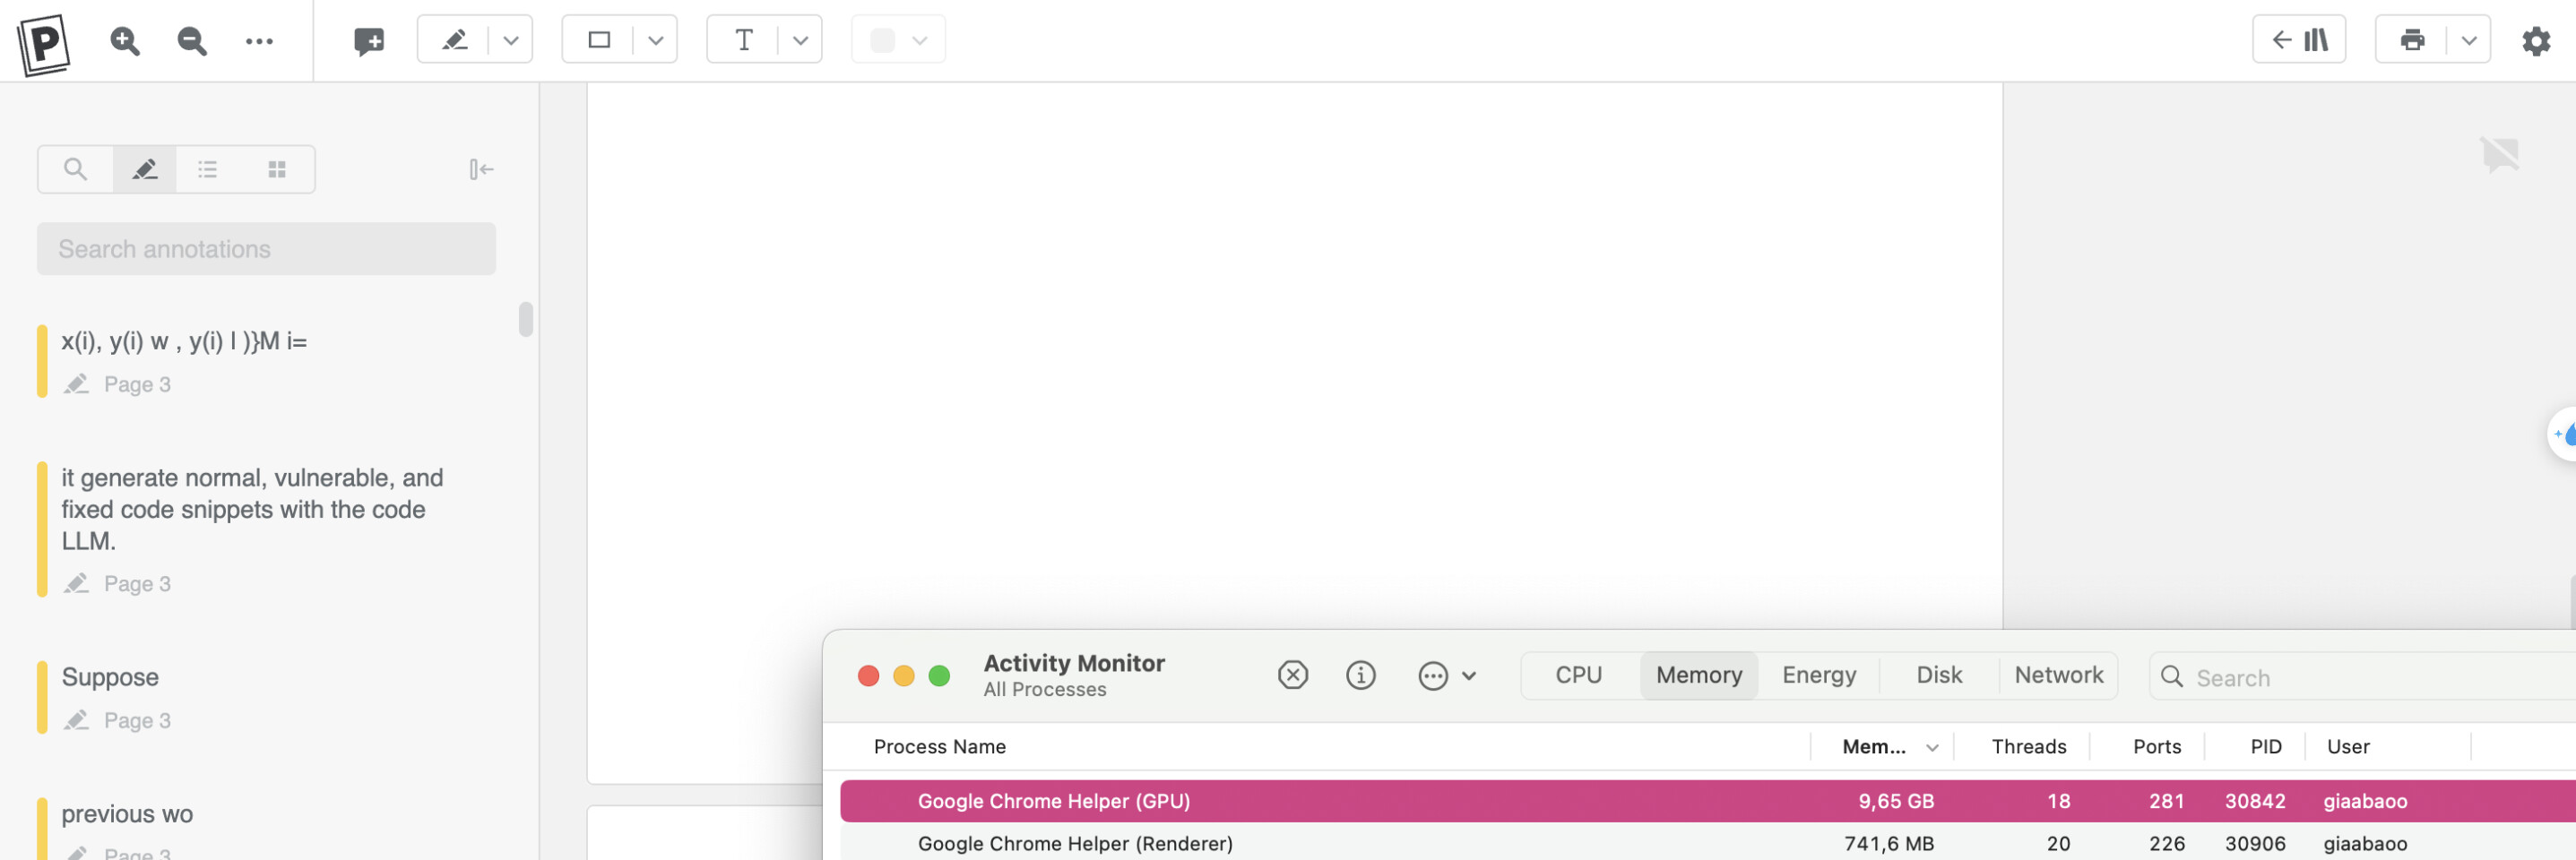Image resolution: width=2576 pixels, height=860 pixels.
Task: Select the rectangle shape tool
Action: click(x=599, y=40)
